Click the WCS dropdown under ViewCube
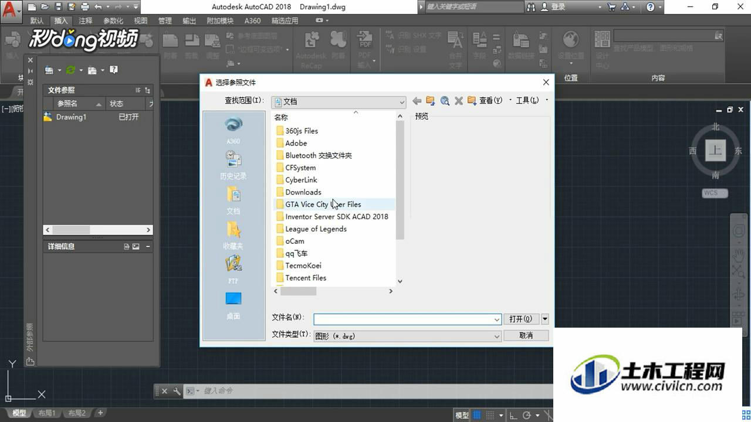The image size is (751, 422). click(715, 193)
